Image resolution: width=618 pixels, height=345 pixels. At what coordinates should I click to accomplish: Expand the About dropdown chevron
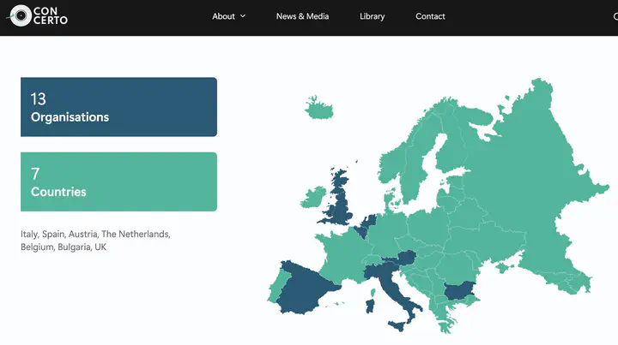[243, 16]
